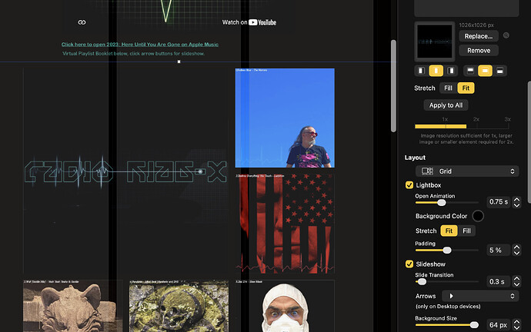Image resolution: width=531 pixels, height=332 pixels.
Task: Select the skull emblem gallery image
Action: 179,306
